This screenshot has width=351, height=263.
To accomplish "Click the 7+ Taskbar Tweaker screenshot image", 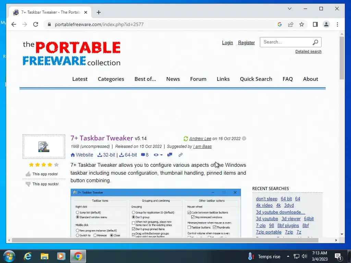I will pyautogui.click(x=156, y=213).
